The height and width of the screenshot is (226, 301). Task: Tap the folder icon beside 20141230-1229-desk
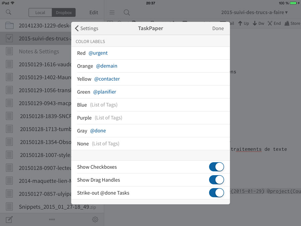tap(9, 25)
